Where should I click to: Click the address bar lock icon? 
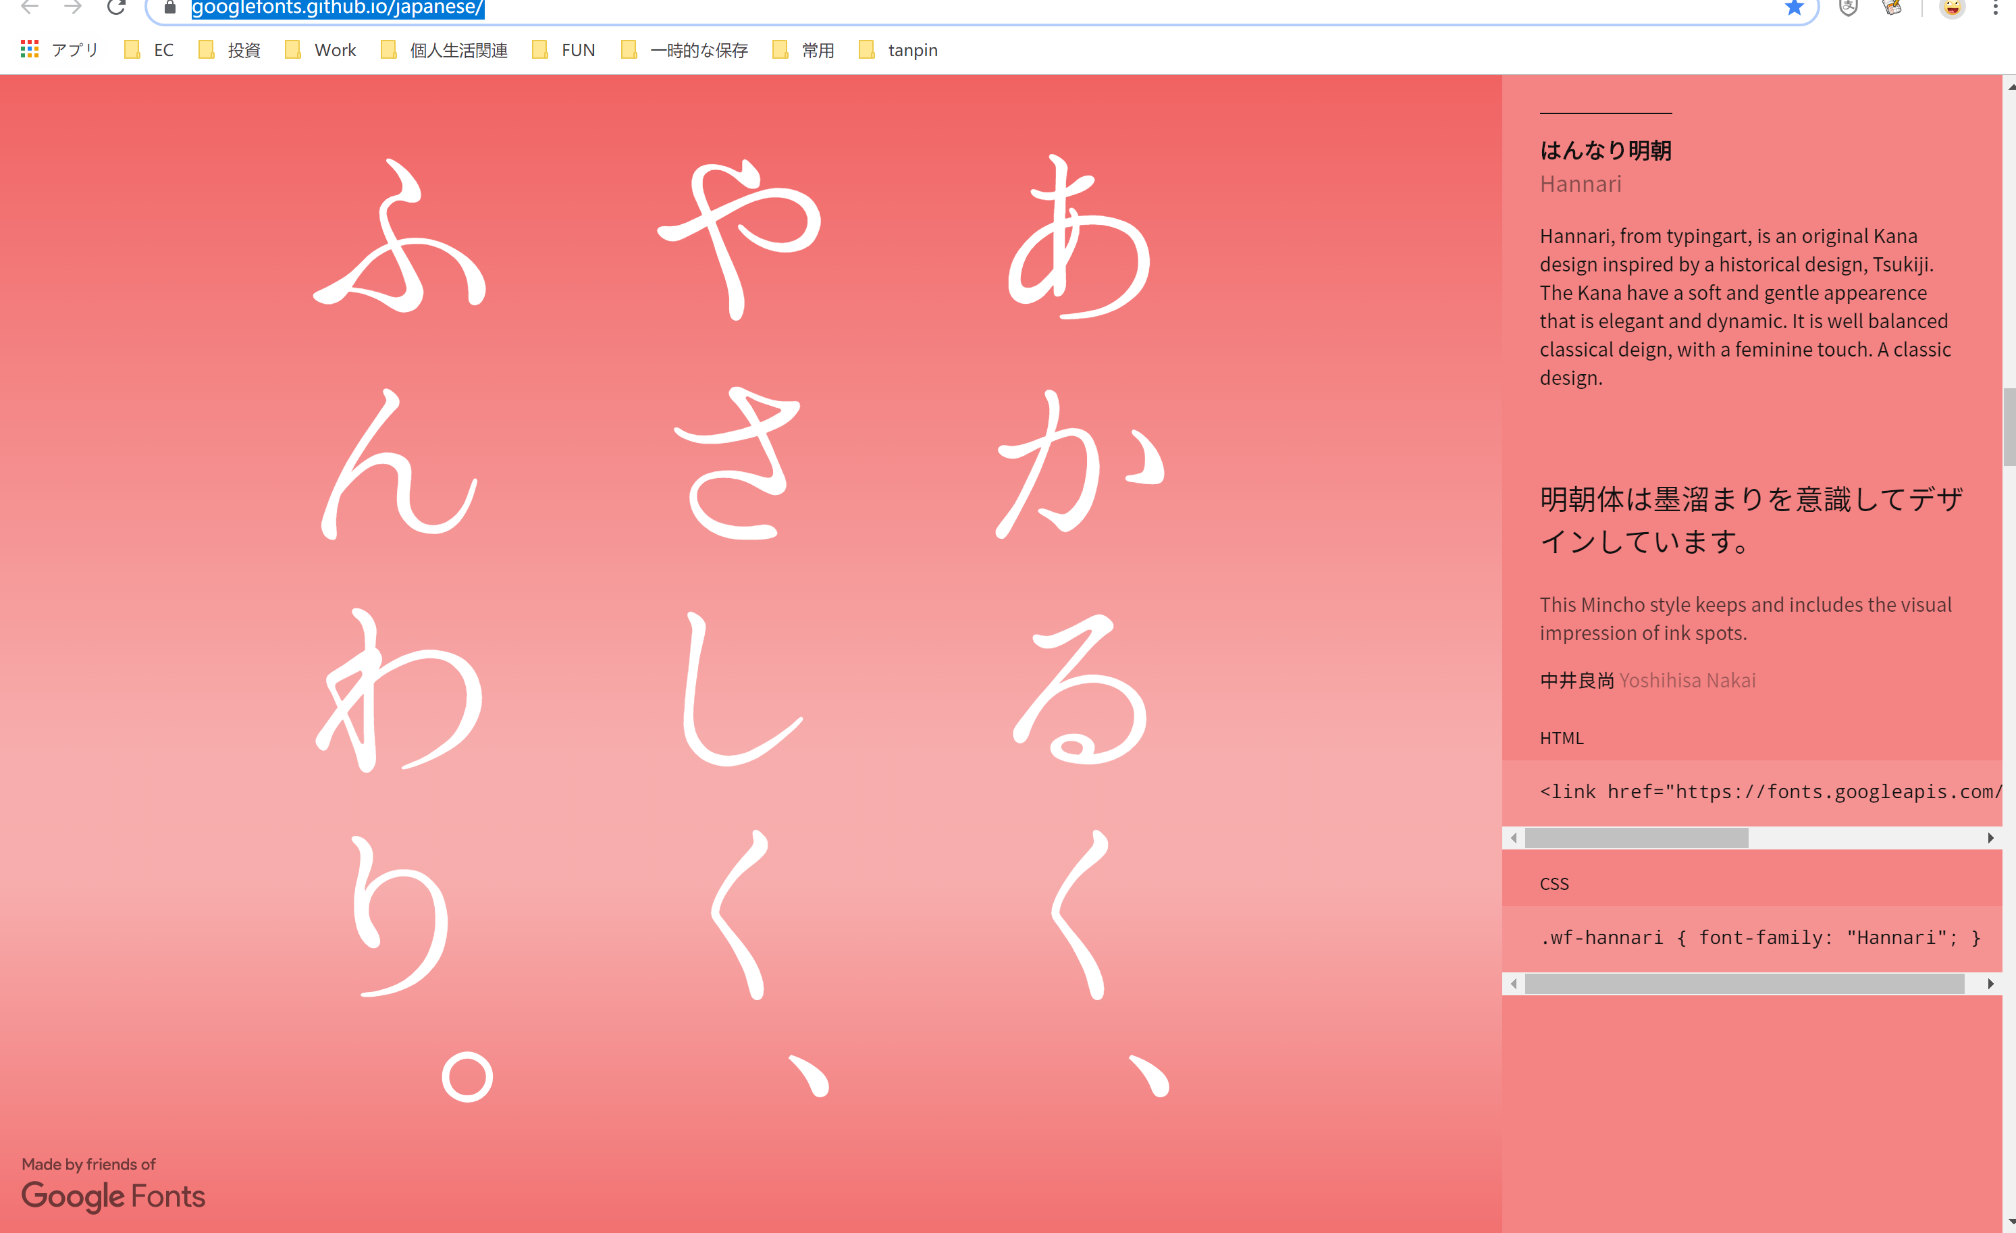coord(170,8)
